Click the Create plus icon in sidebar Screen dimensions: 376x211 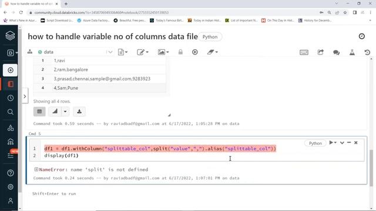[11, 70]
